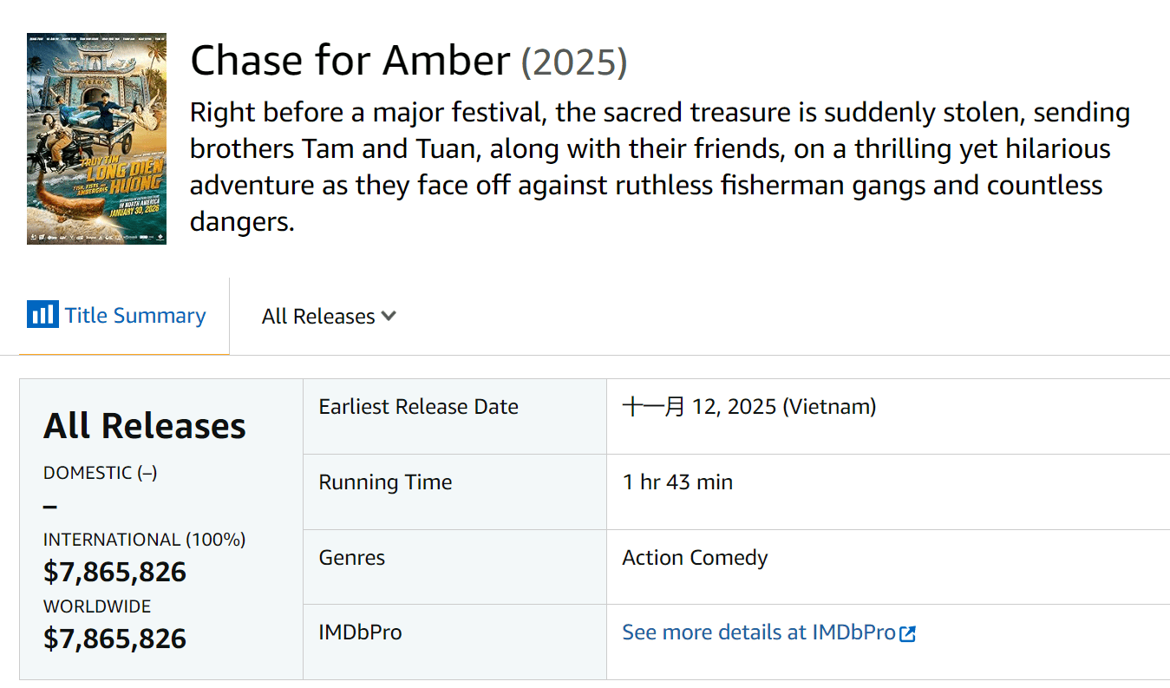Click the Chase for Amber title heading
Image resolution: width=1170 pixels, height=688 pixels.
350,61
